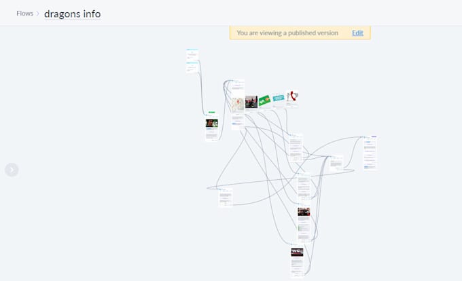Click the Flows breadcrumb link
The height and width of the screenshot is (281, 462).
[24, 14]
